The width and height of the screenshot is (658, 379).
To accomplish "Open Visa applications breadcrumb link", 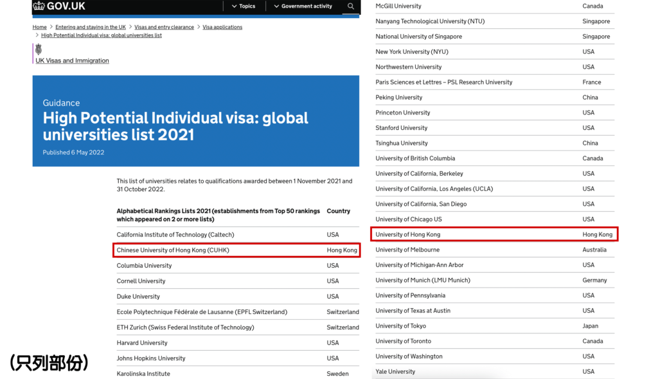I will (x=222, y=27).
